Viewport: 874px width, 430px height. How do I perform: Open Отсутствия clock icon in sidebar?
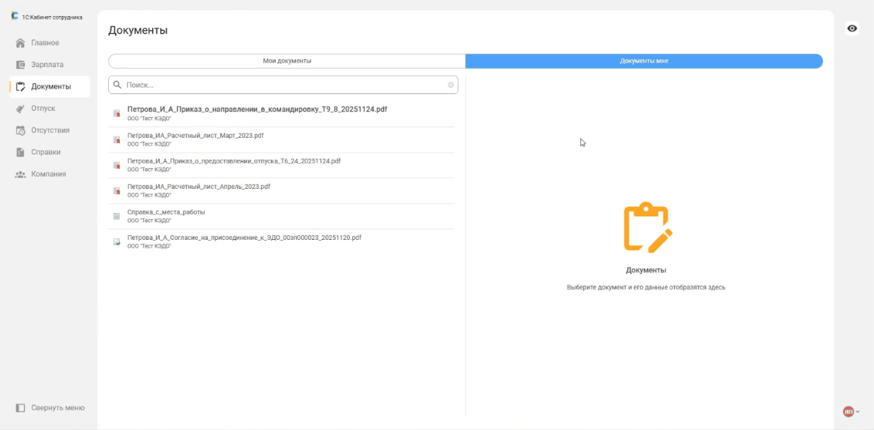tap(20, 130)
